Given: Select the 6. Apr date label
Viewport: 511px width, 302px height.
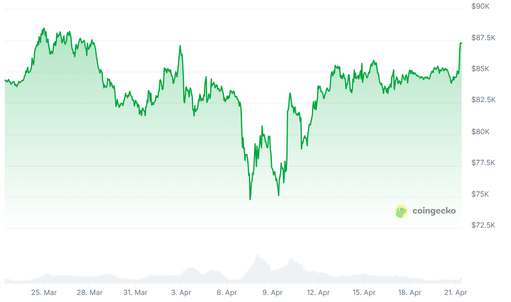Looking at the screenshot, I should [226, 292].
